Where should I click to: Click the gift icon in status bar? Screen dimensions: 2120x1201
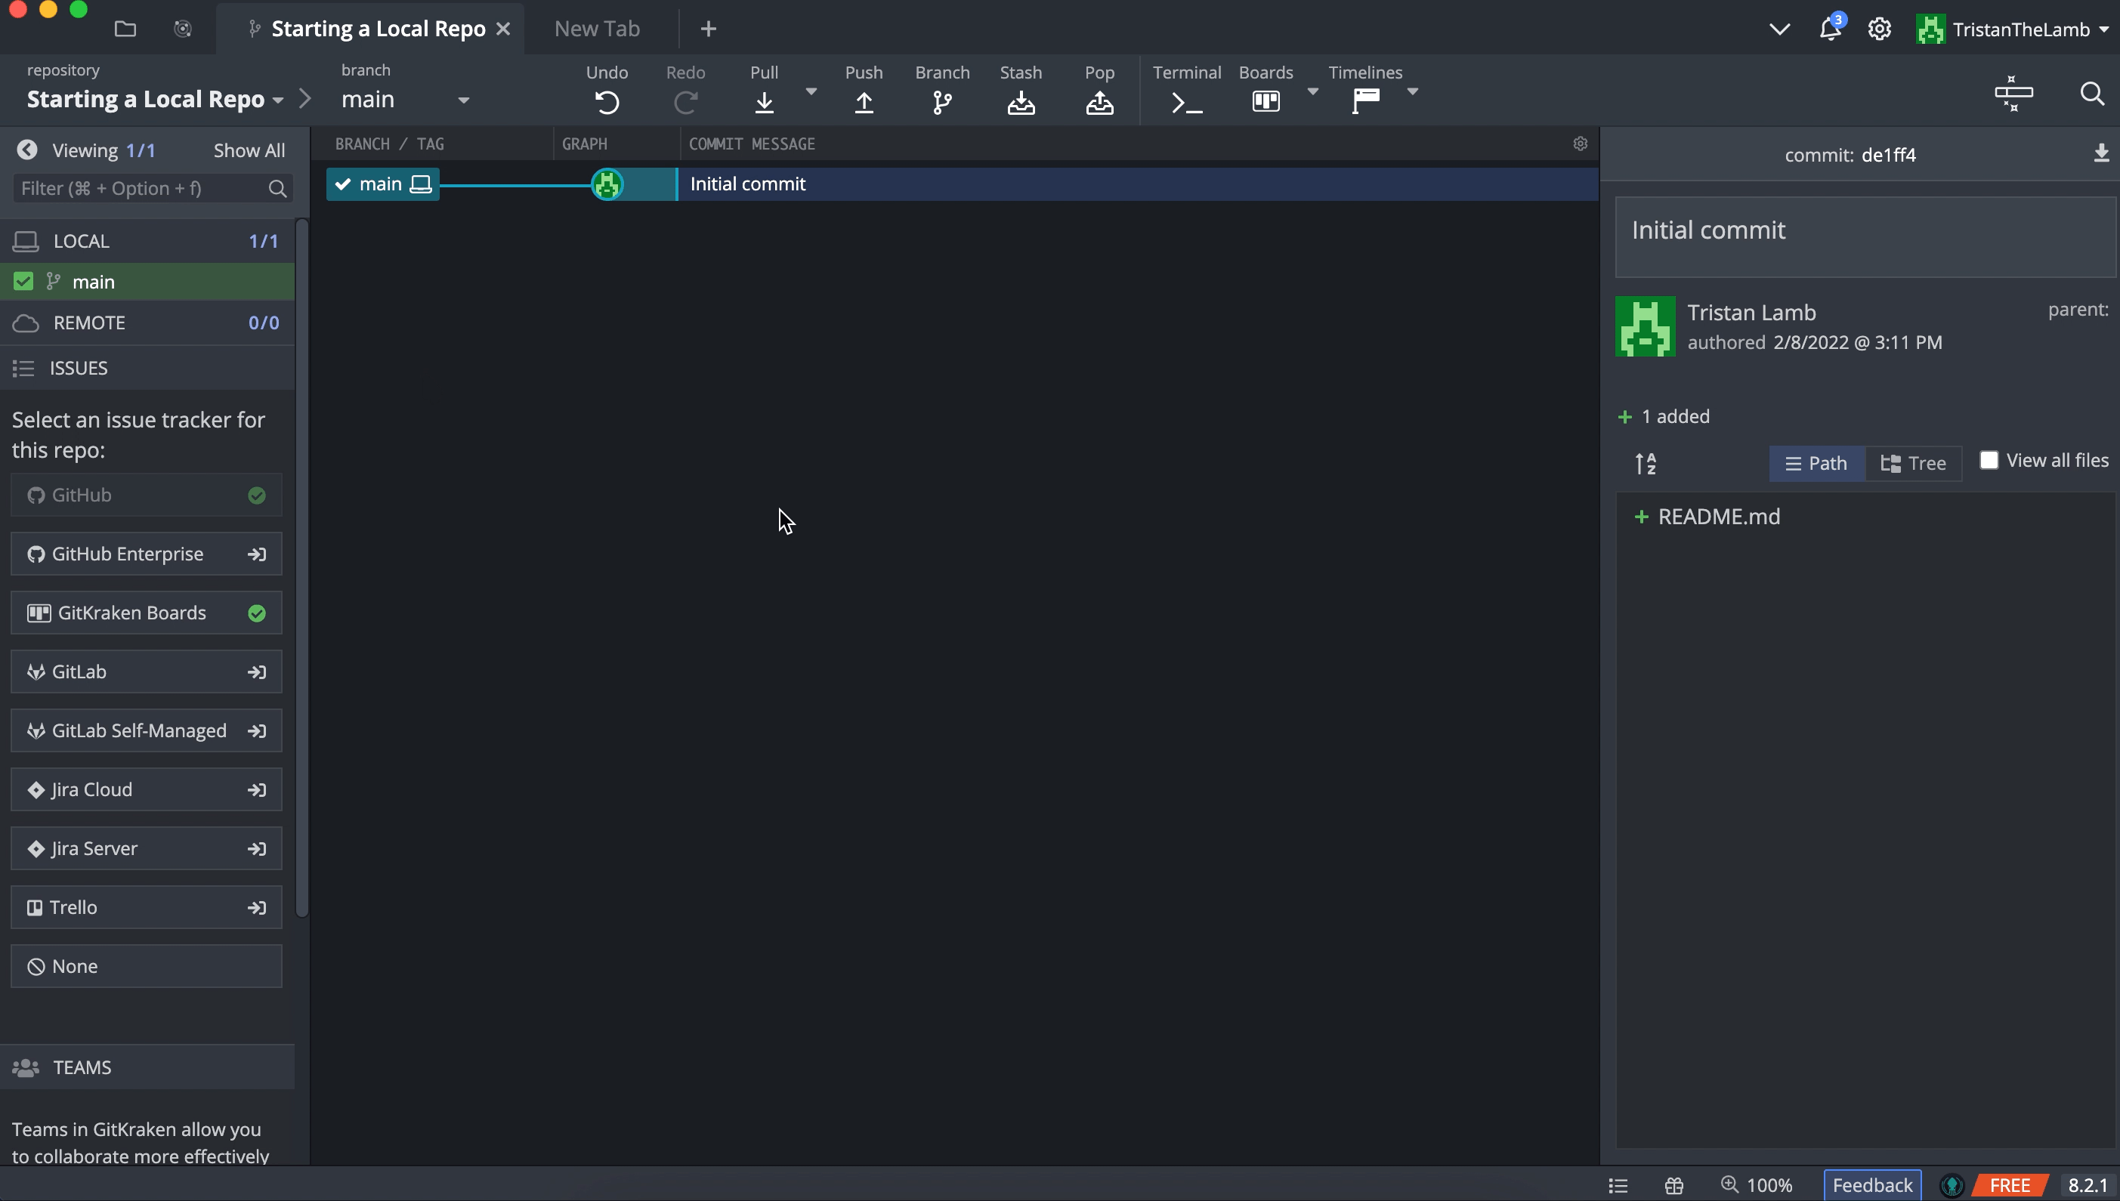pos(1673,1185)
